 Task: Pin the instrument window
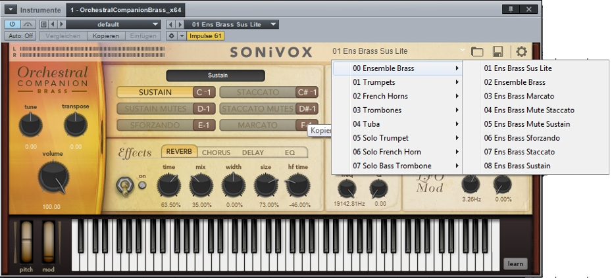pyautogui.click(x=511, y=9)
